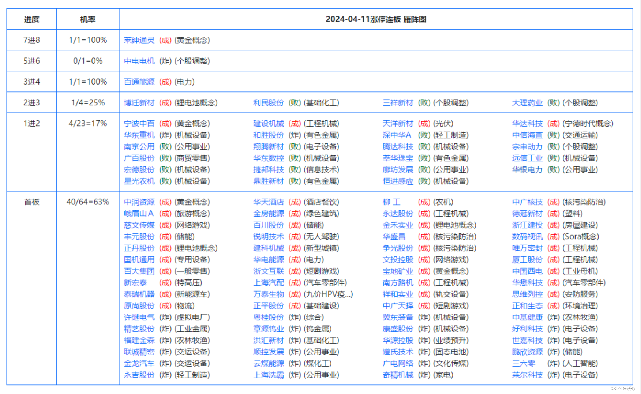This screenshot has width=641, height=394.
Task: Open the 万泰生物 link
Action: pos(269,294)
